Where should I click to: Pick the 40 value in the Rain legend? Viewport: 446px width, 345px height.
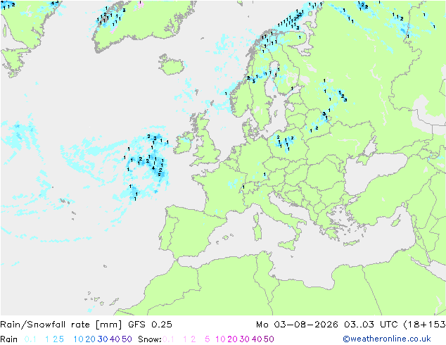115,339
